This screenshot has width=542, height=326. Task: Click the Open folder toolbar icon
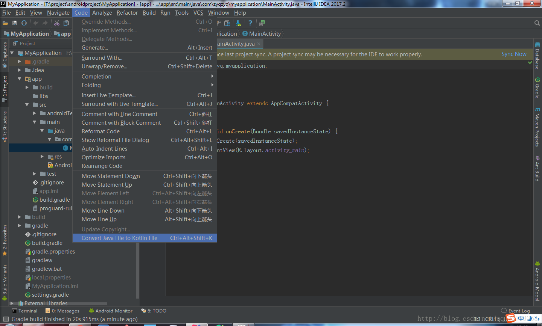click(5, 23)
